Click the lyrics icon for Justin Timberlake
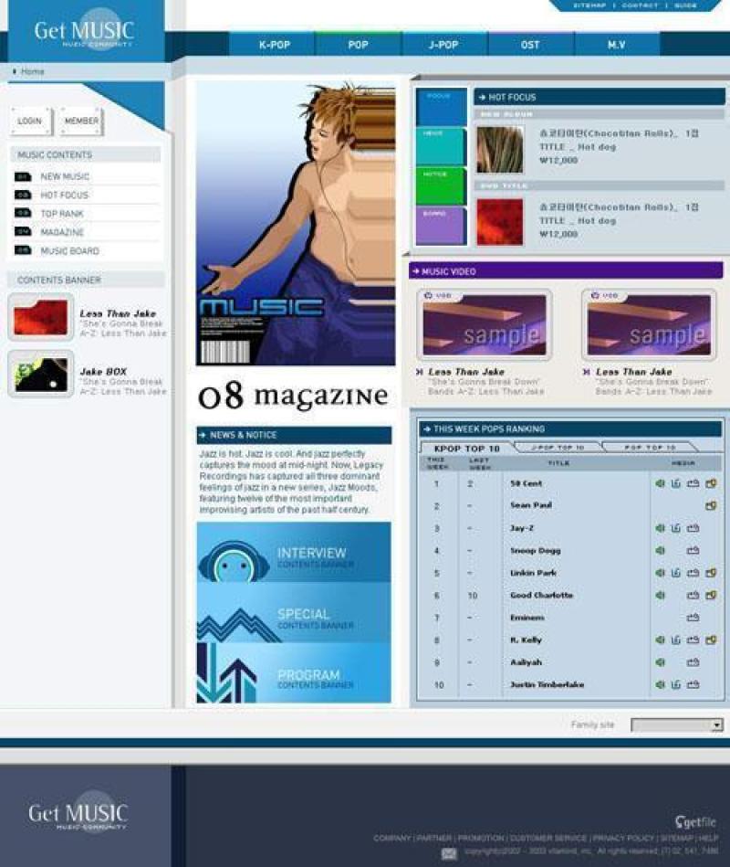Viewport: 730px width, 867px height. pos(676,684)
